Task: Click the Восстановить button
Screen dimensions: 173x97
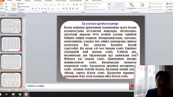Action: coord(24,6)
